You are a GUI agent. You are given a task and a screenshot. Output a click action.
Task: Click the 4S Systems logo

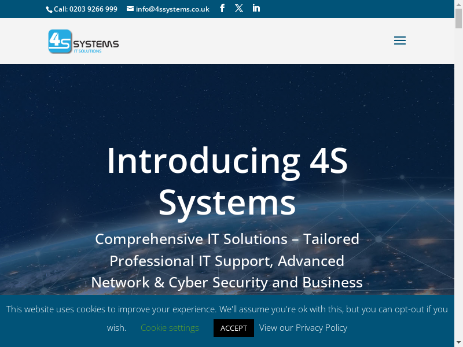(x=83, y=41)
